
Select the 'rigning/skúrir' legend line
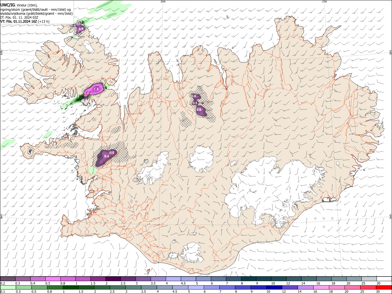point(36,9)
